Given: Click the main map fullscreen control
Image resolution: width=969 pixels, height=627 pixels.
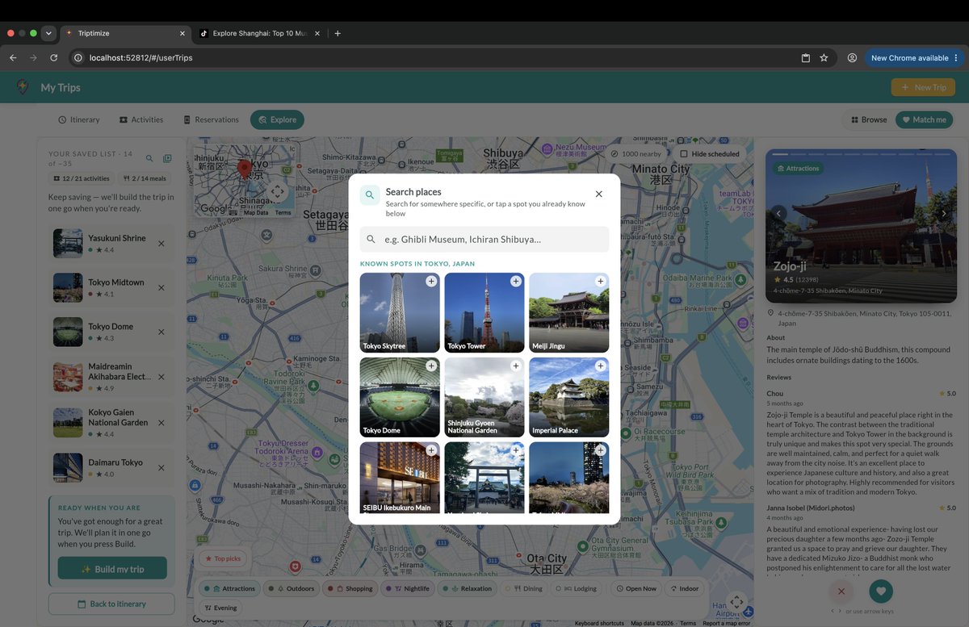Looking at the screenshot, I should (x=736, y=602).
